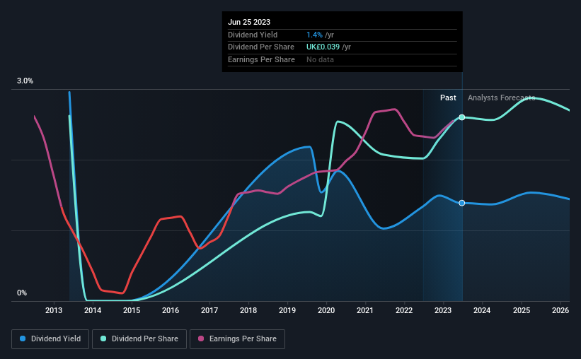The width and height of the screenshot is (581, 359).
Task: Click the '1.4%' dividend yield value
Action: tap(314, 35)
